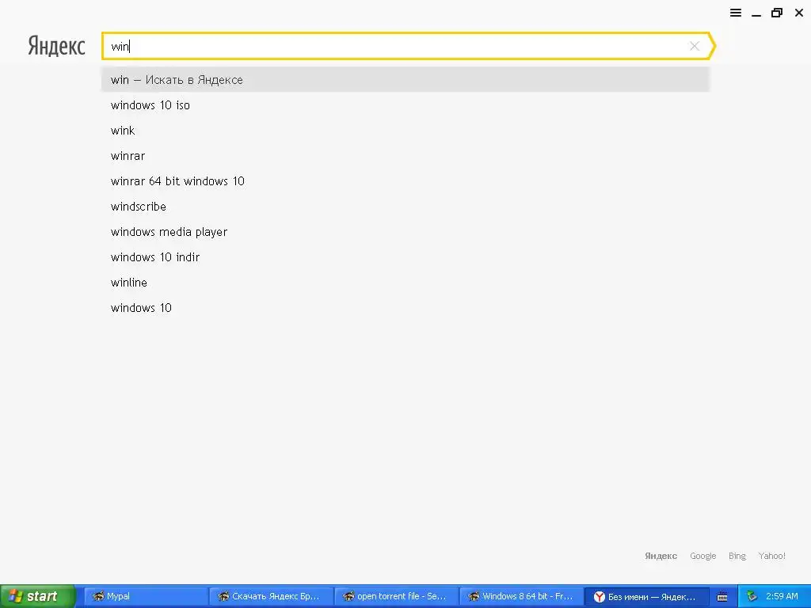
Task: Click the 2:59 AM clock
Action: (x=782, y=596)
